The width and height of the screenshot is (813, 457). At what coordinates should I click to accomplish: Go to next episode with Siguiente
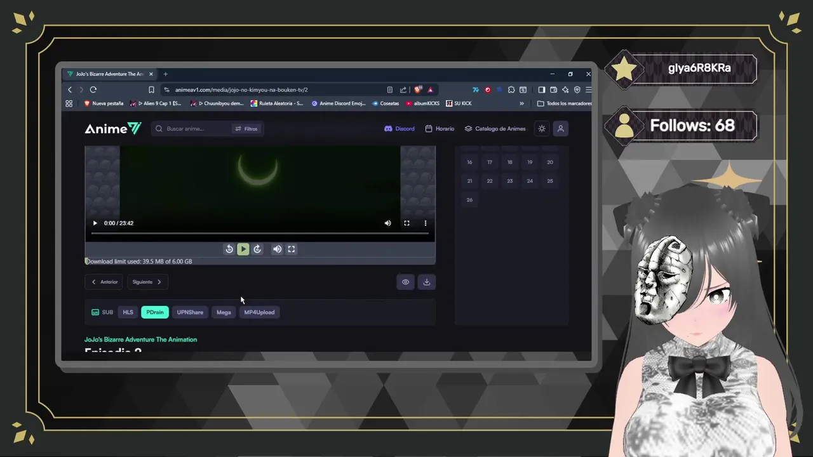(x=147, y=282)
